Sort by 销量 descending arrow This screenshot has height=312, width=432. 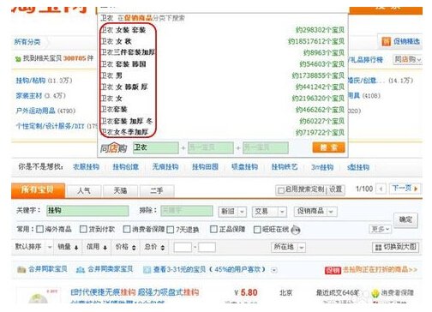76,248
